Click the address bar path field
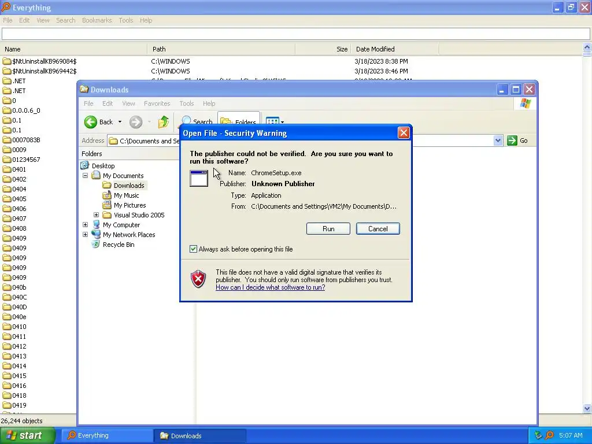 click(x=305, y=141)
